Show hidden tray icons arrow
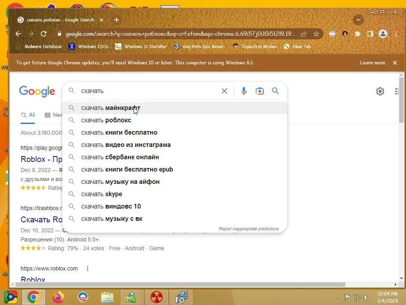Viewport: 406px width, 305px height. 338,297
